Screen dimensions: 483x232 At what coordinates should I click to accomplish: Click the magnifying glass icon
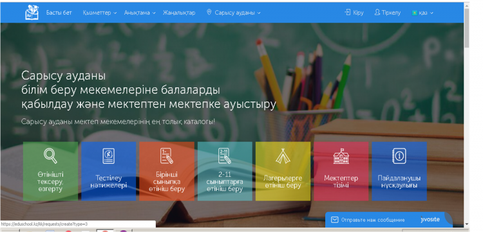pos(50,156)
